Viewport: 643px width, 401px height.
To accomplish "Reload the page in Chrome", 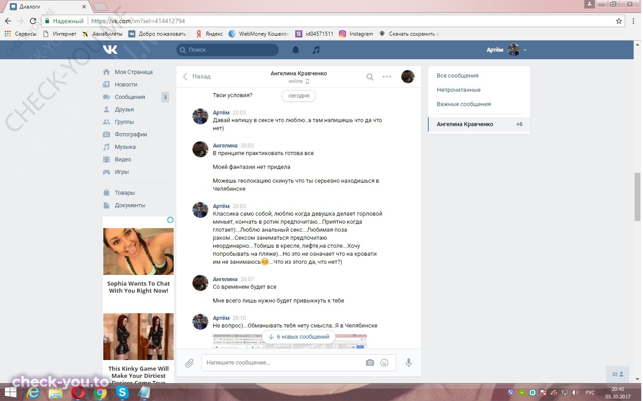I will pyautogui.click(x=33, y=21).
